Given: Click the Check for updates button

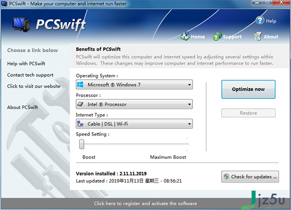Looking at the screenshot, I should (250, 177).
